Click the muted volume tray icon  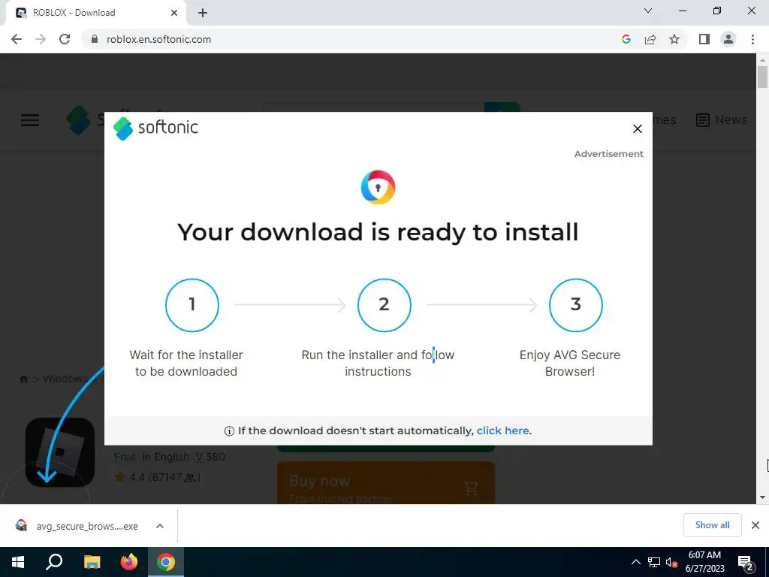point(671,562)
